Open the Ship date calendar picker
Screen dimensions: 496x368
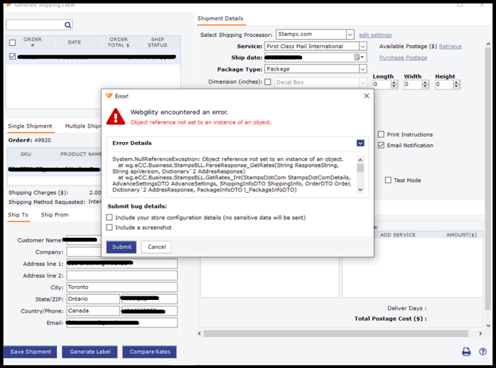coord(359,57)
